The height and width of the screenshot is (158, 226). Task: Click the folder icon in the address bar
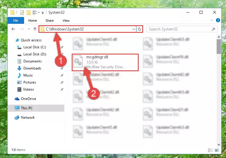pos(42,29)
